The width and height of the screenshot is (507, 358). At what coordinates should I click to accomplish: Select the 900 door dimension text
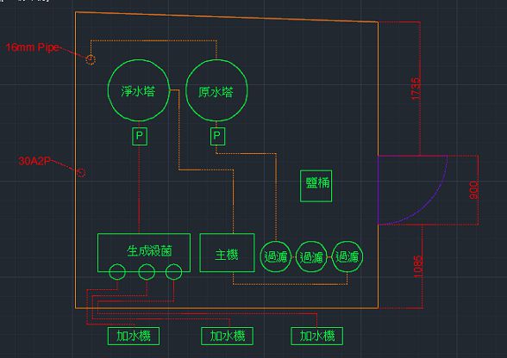[x=473, y=190]
